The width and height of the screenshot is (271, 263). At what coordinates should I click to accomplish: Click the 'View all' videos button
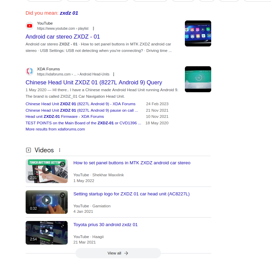tap(118, 253)
